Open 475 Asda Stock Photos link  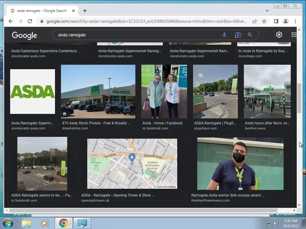tap(97, 123)
